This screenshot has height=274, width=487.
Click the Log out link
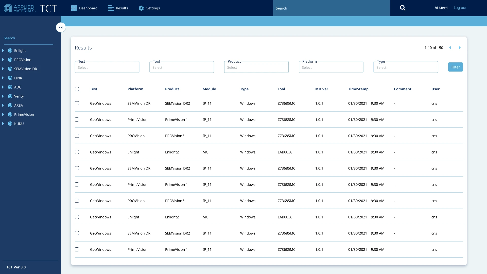point(460,8)
